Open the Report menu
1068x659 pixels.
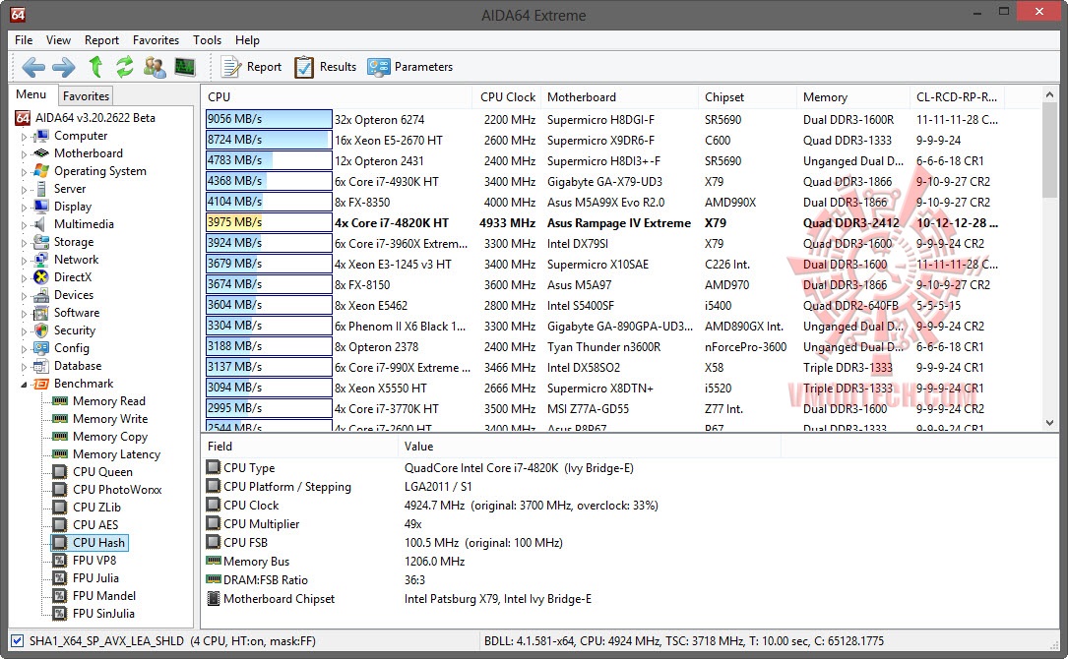pos(101,40)
